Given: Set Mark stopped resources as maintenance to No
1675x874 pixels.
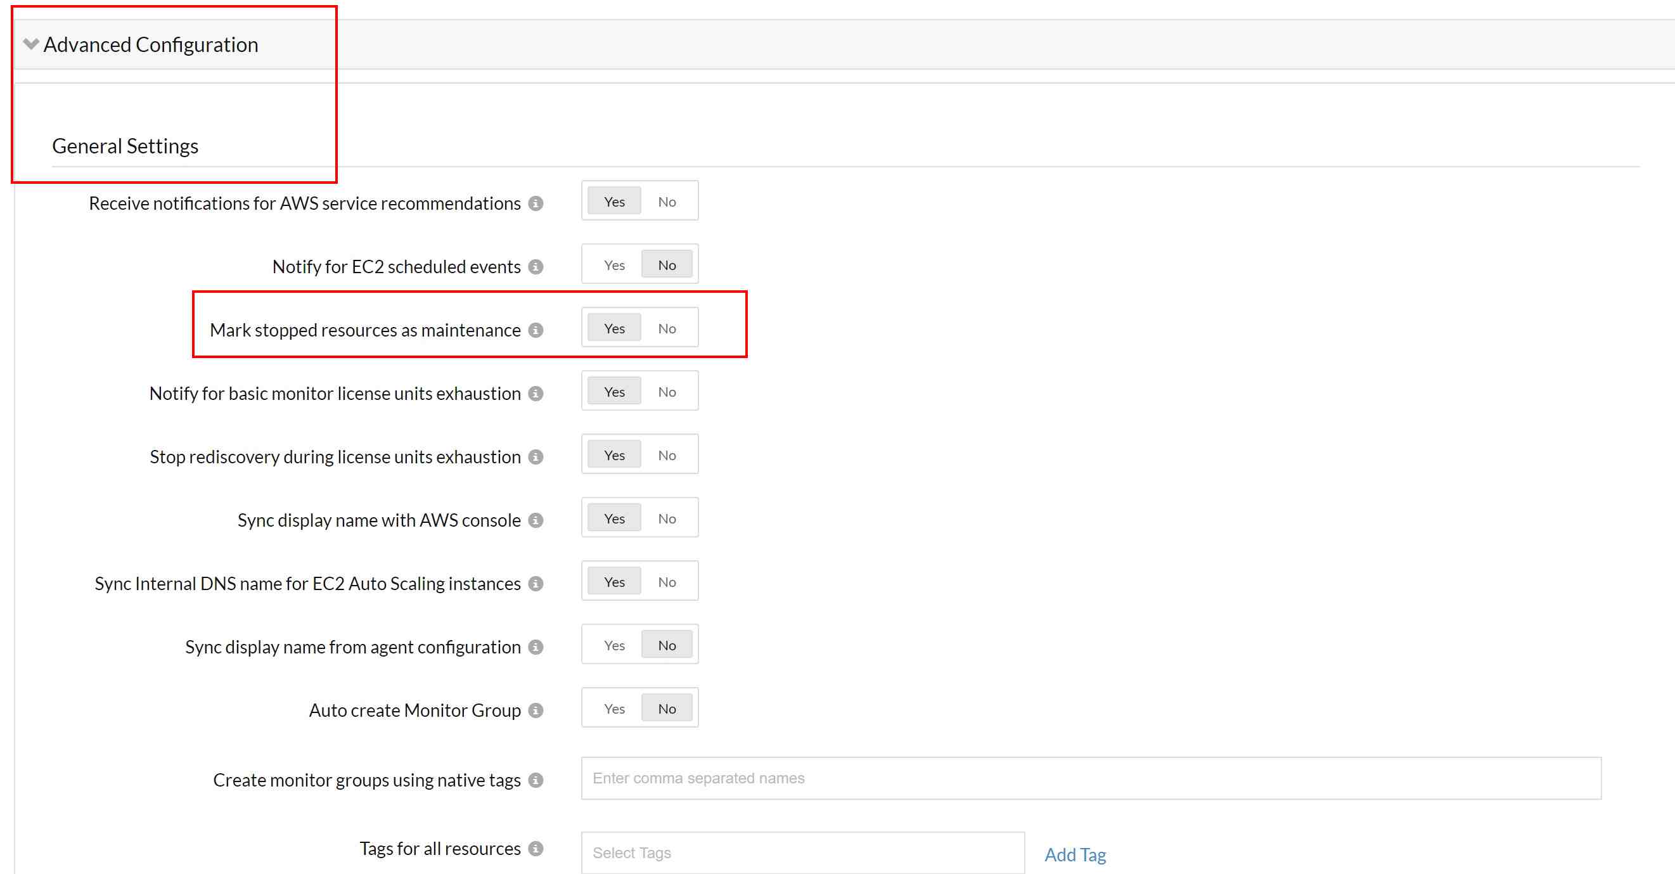Looking at the screenshot, I should (667, 328).
